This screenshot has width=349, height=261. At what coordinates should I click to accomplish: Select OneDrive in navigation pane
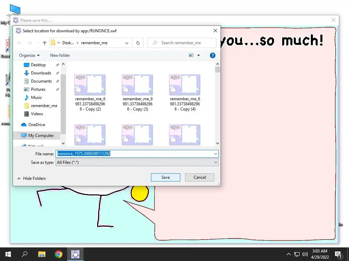(x=36, y=124)
